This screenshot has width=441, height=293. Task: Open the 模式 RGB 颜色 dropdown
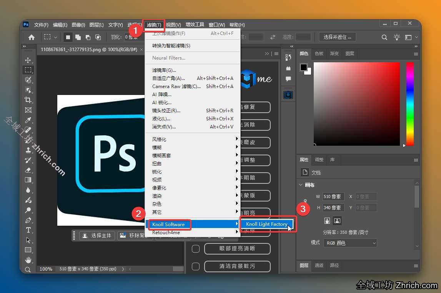coord(350,243)
